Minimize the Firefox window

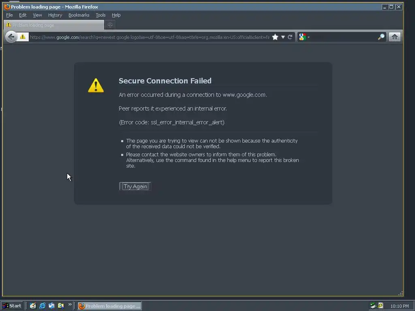385,7
